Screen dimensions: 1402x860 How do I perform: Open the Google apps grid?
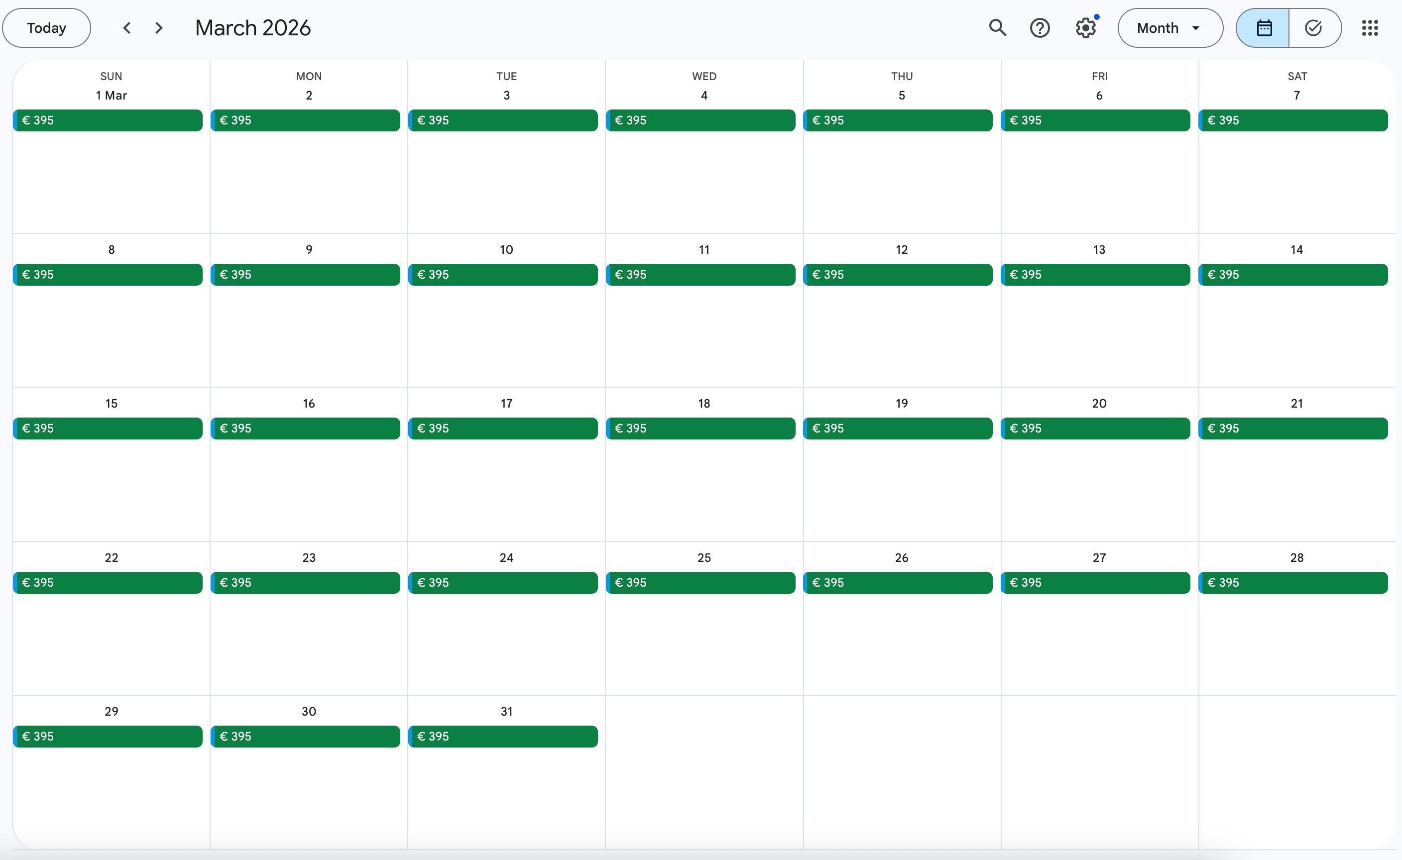(x=1370, y=28)
